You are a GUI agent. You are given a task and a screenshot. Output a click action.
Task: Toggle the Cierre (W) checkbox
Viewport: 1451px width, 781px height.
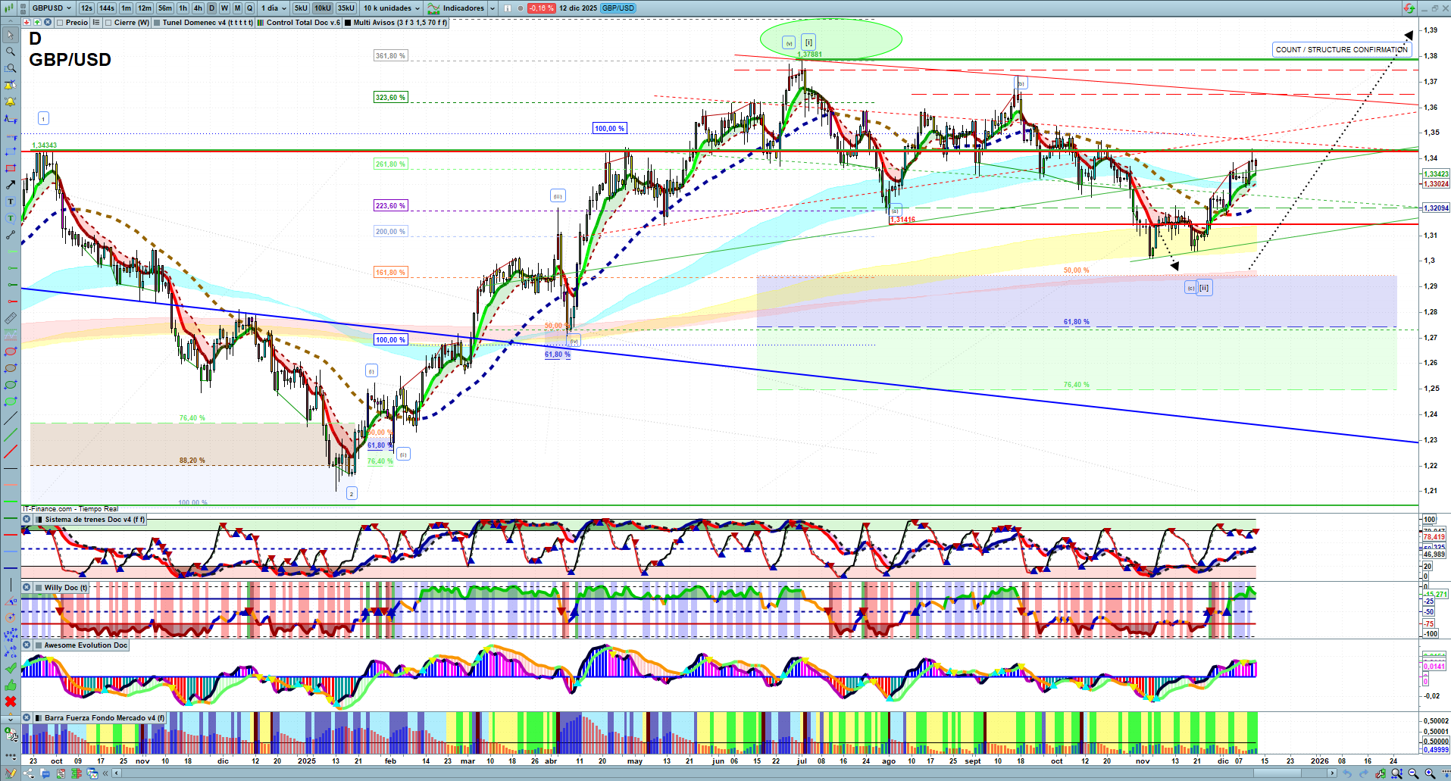coord(108,23)
